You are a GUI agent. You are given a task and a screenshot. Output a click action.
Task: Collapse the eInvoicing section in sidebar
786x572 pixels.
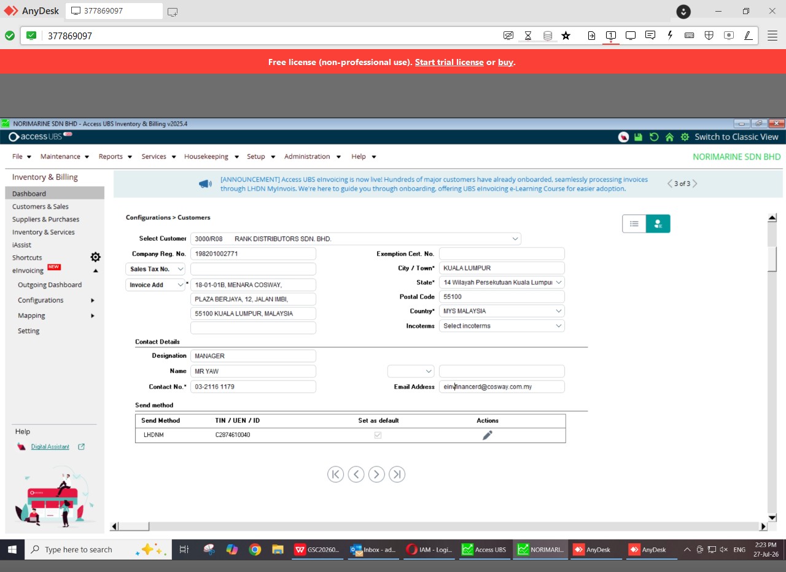[95, 271]
